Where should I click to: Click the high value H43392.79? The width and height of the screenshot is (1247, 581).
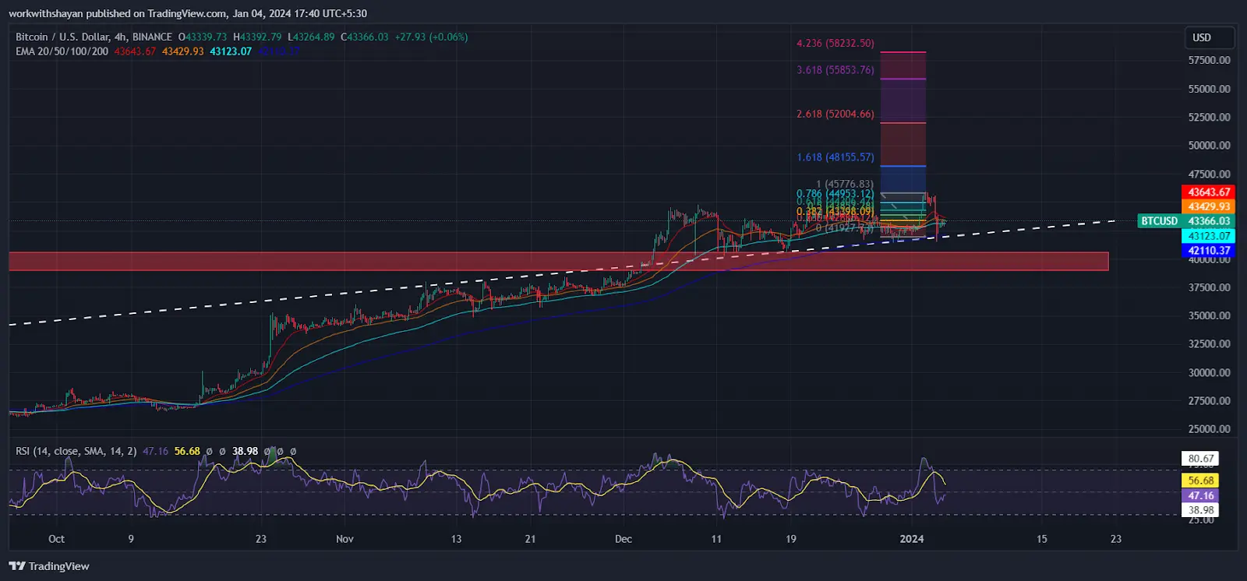[257, 37]
